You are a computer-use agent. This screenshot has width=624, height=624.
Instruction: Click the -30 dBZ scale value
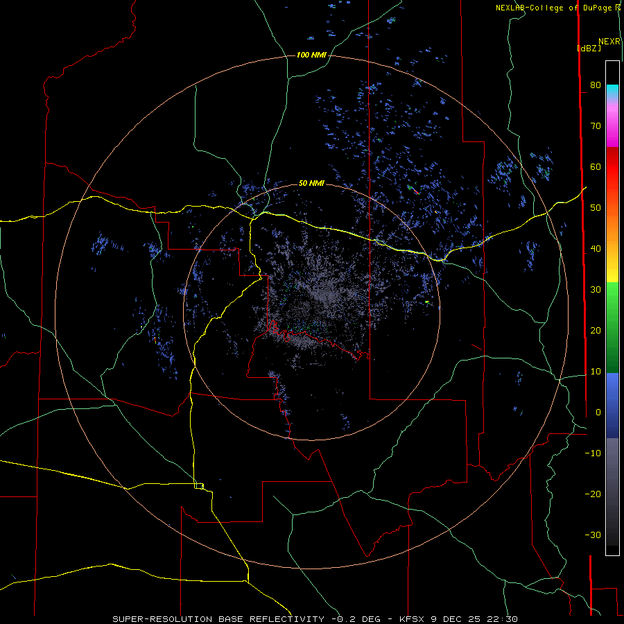[593, 535]
